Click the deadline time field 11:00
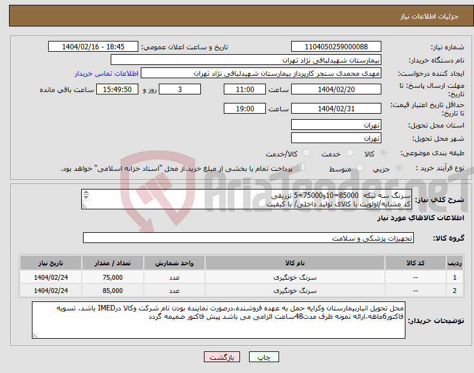474x373 pixels. (245, 90)
